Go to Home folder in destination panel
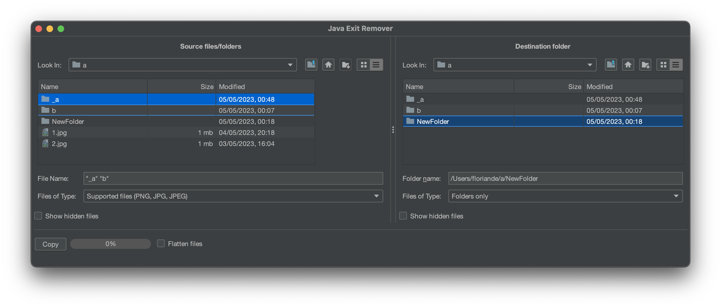Screen dimensions: 721x308 click(628, 65)
